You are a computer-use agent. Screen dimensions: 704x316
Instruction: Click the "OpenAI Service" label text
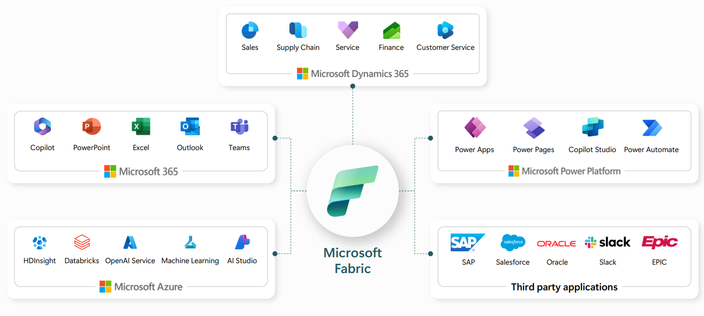pos(130,261)
